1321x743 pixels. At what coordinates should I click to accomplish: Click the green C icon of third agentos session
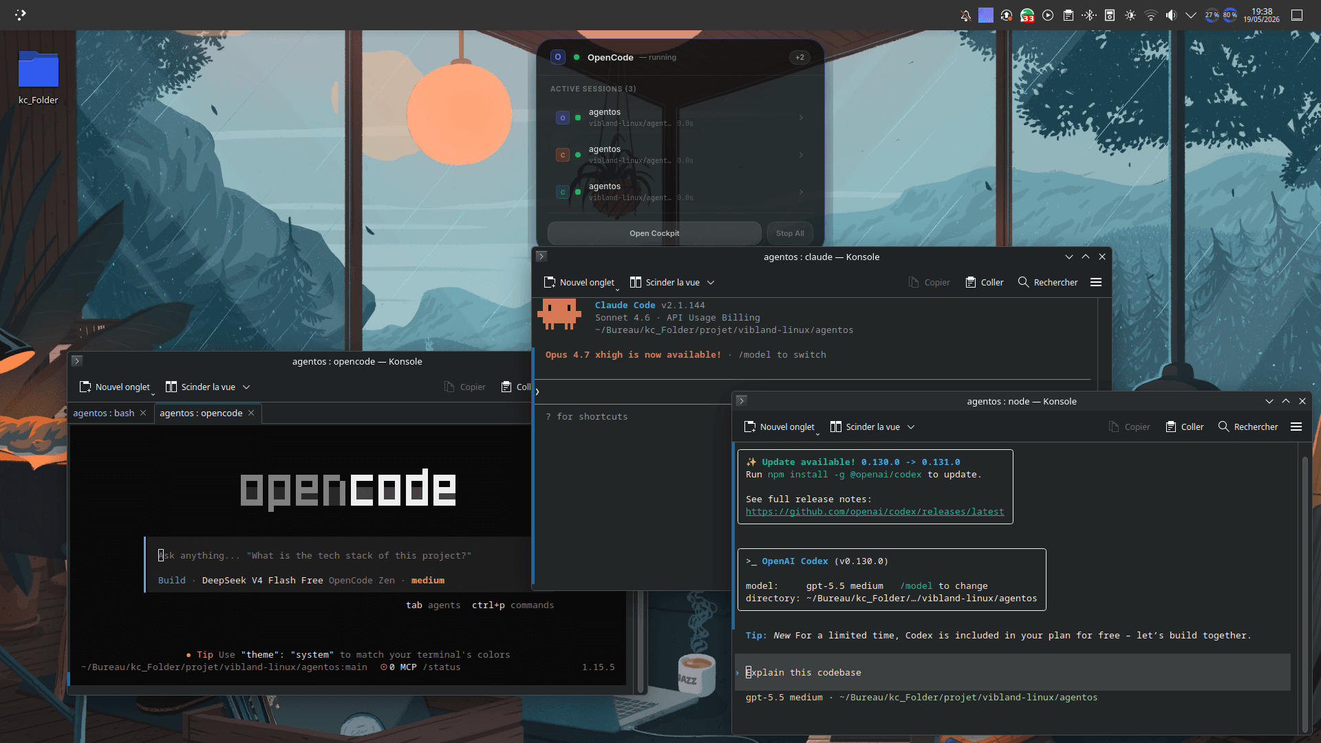coord(562,192)
